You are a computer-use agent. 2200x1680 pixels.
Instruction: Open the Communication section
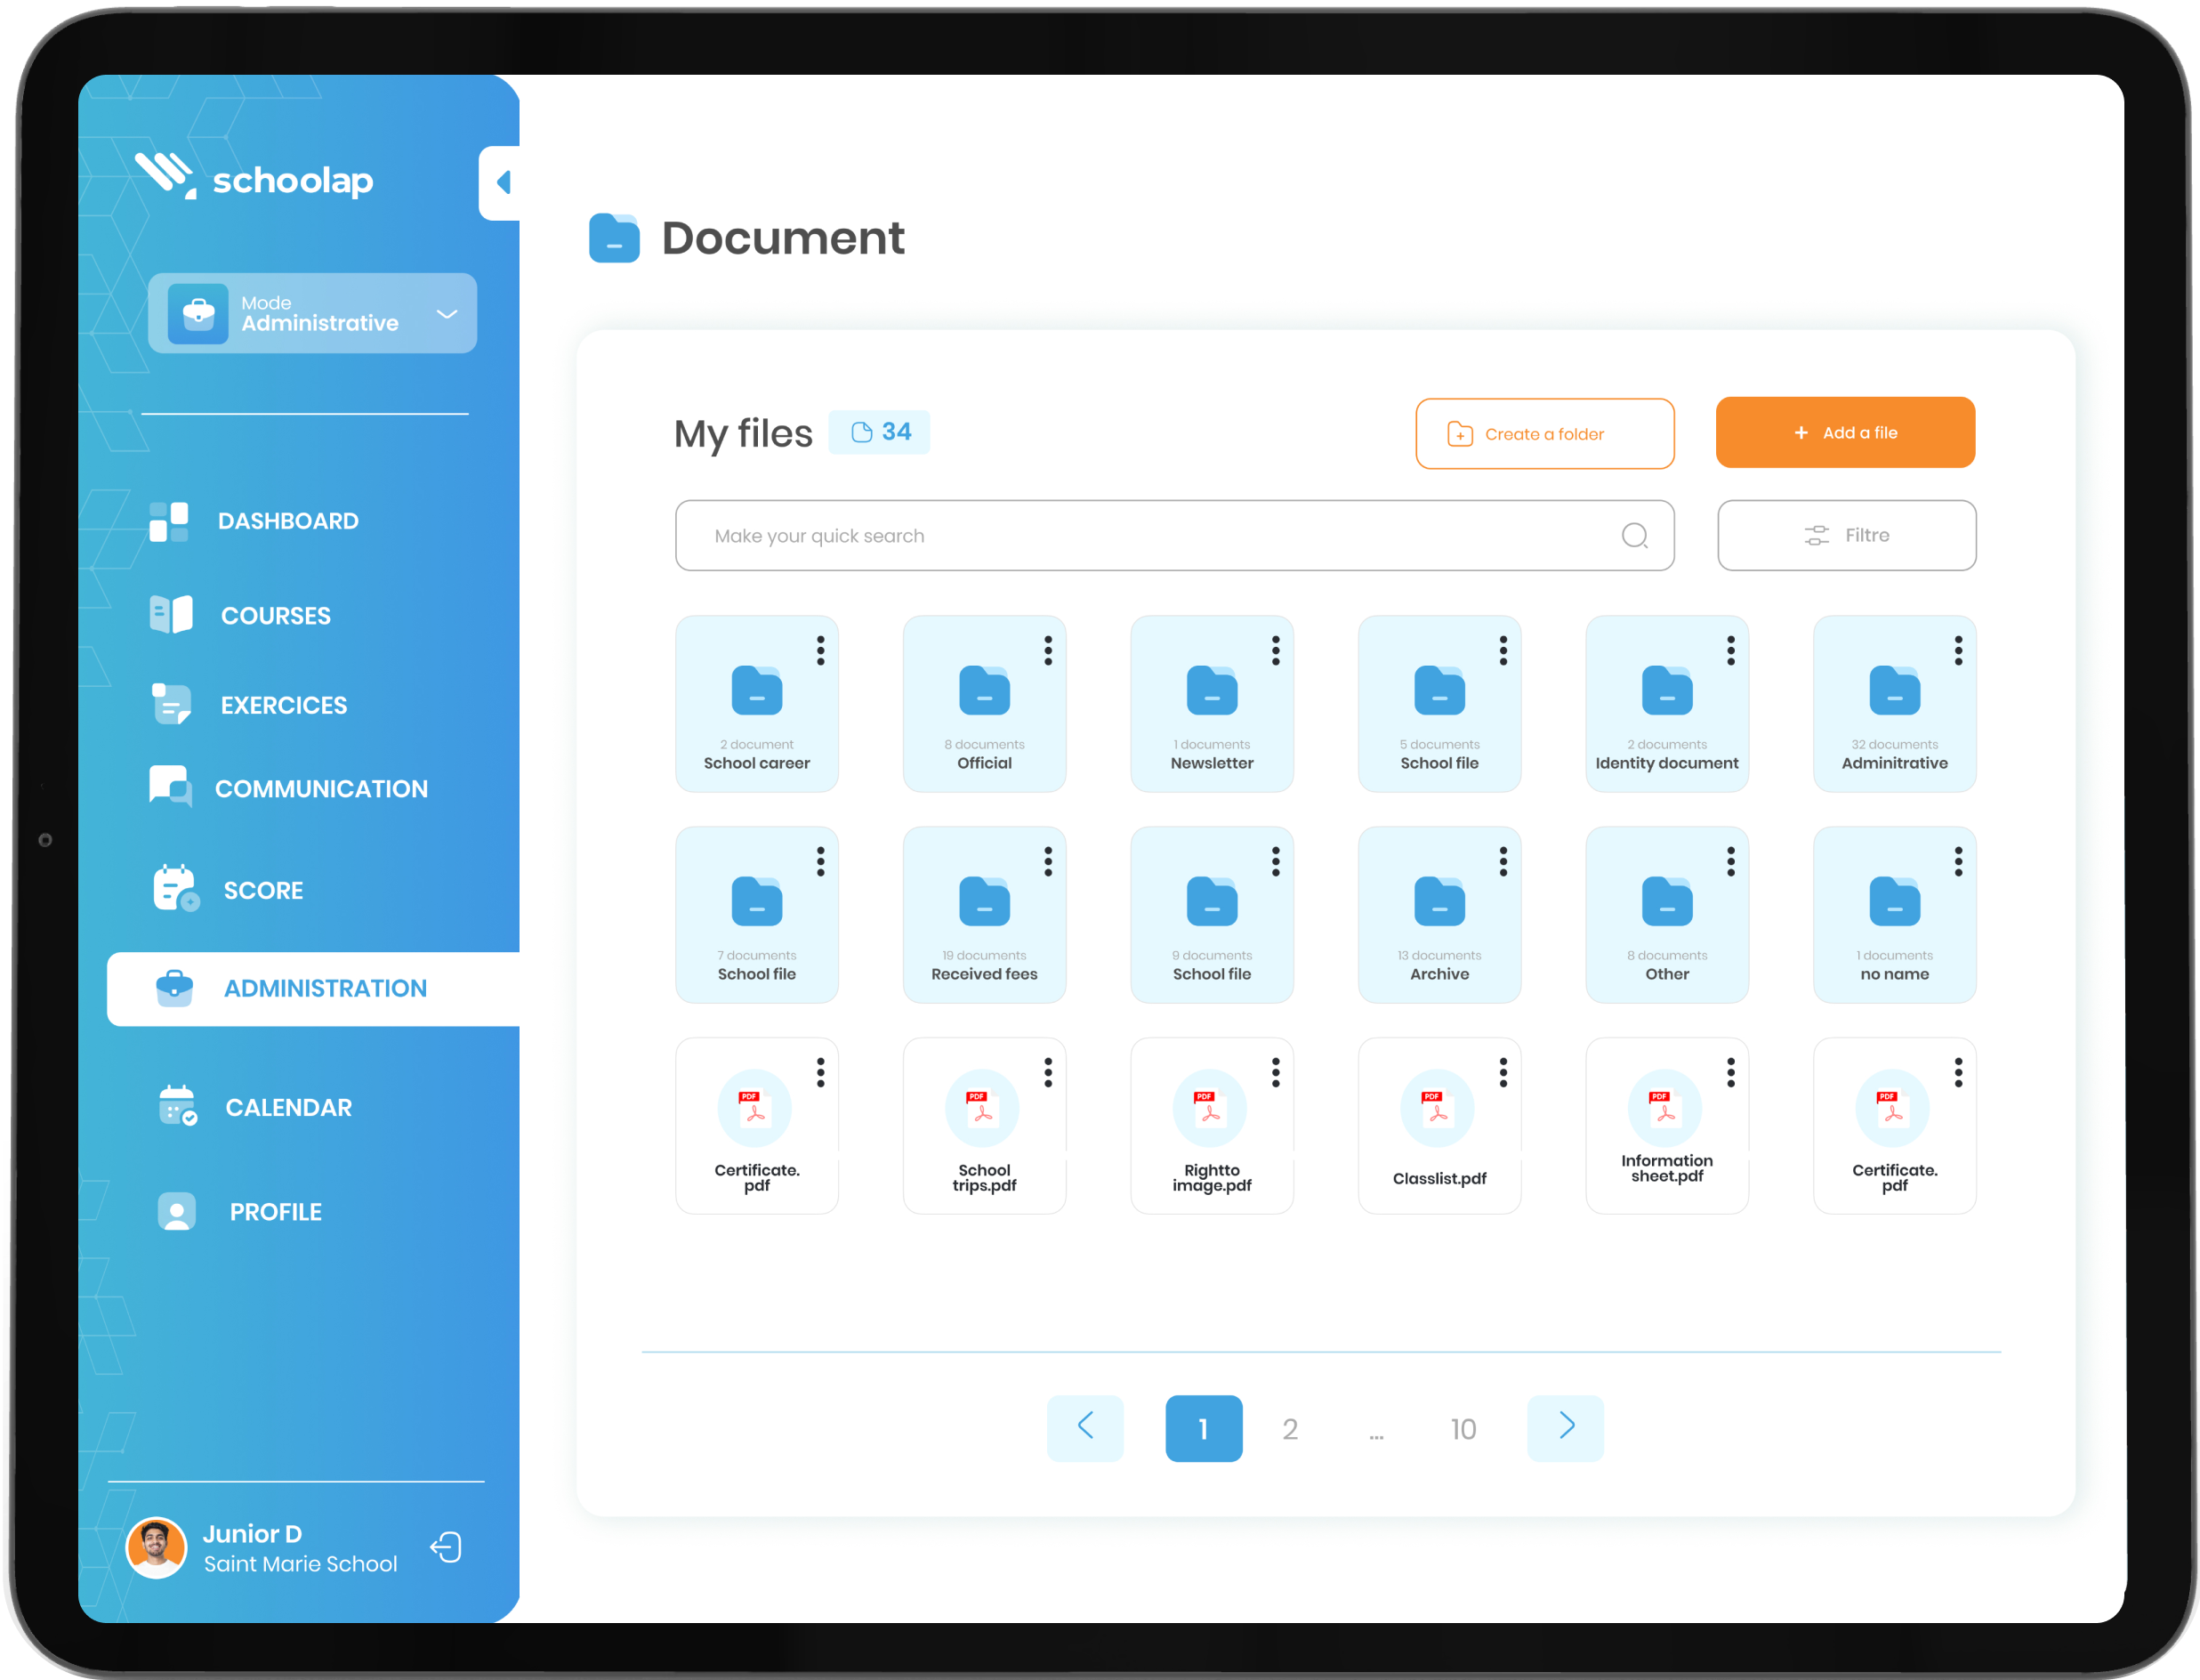point(320,789)
